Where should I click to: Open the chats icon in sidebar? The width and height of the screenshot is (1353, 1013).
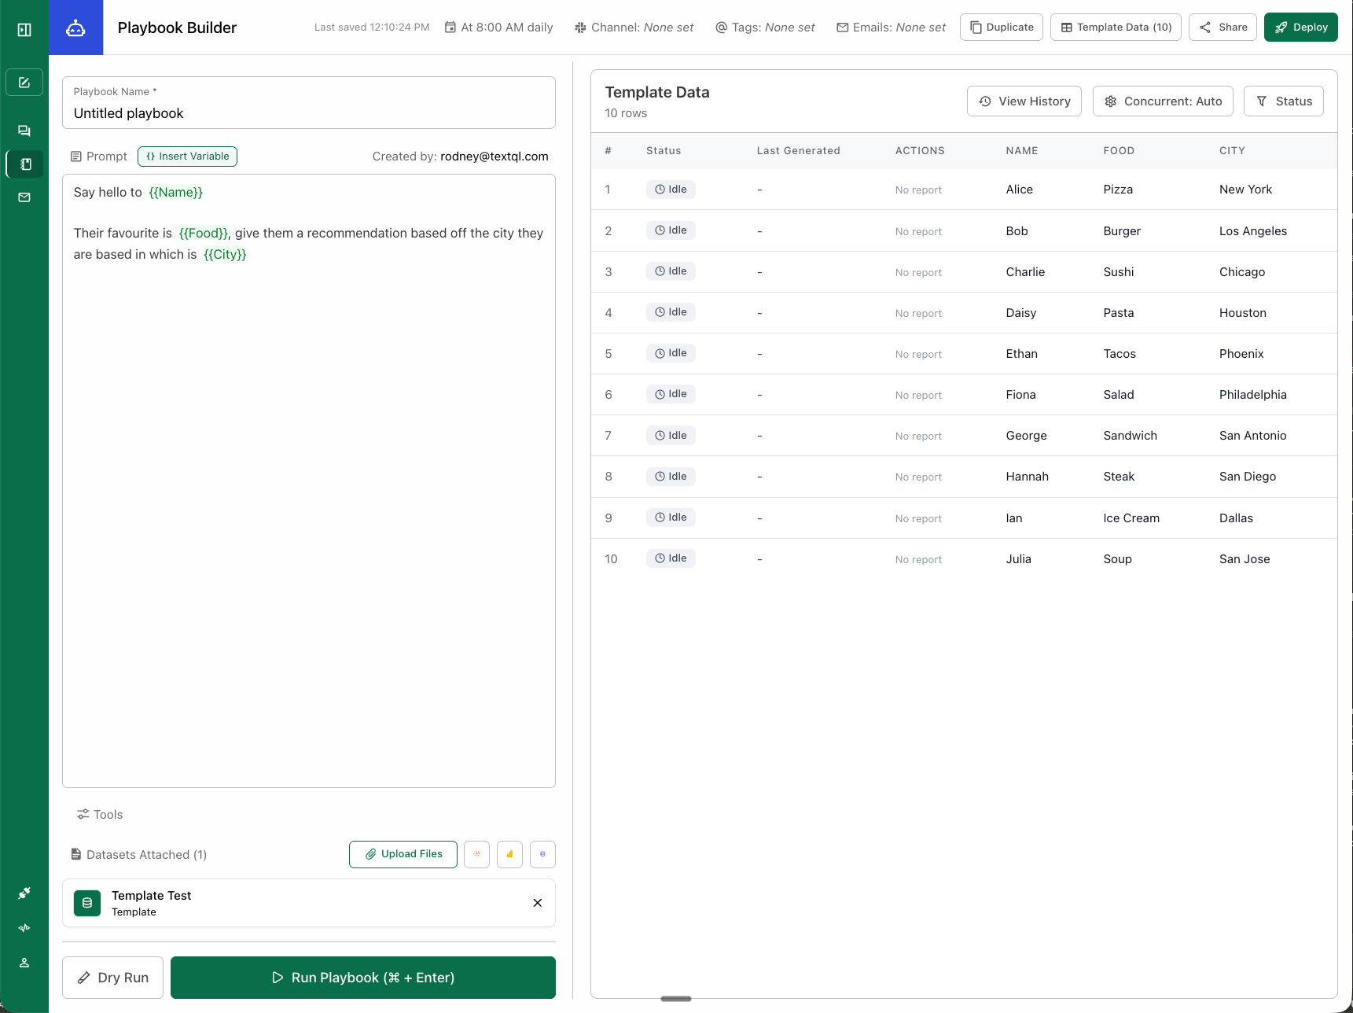(x=24, y=131)
